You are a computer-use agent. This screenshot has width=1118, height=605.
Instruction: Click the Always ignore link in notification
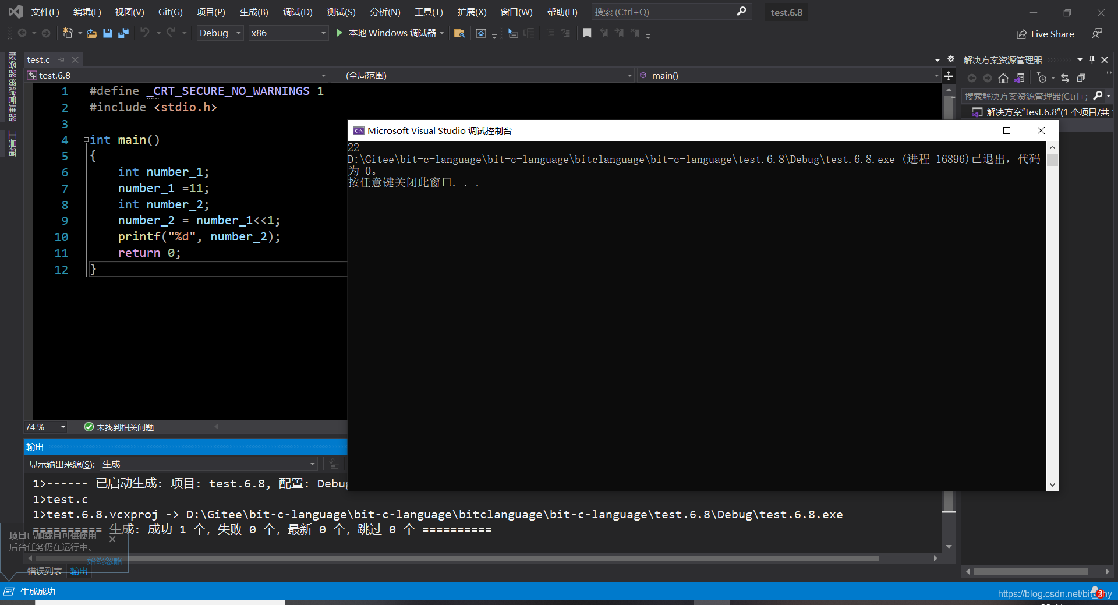(104, 561)
